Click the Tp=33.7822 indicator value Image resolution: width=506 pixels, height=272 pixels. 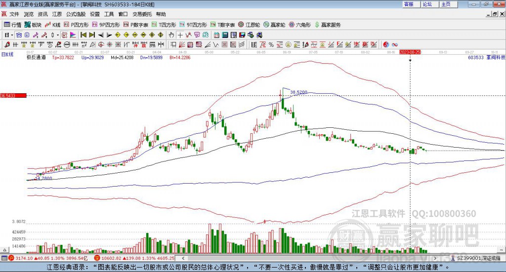coord(63,57)
